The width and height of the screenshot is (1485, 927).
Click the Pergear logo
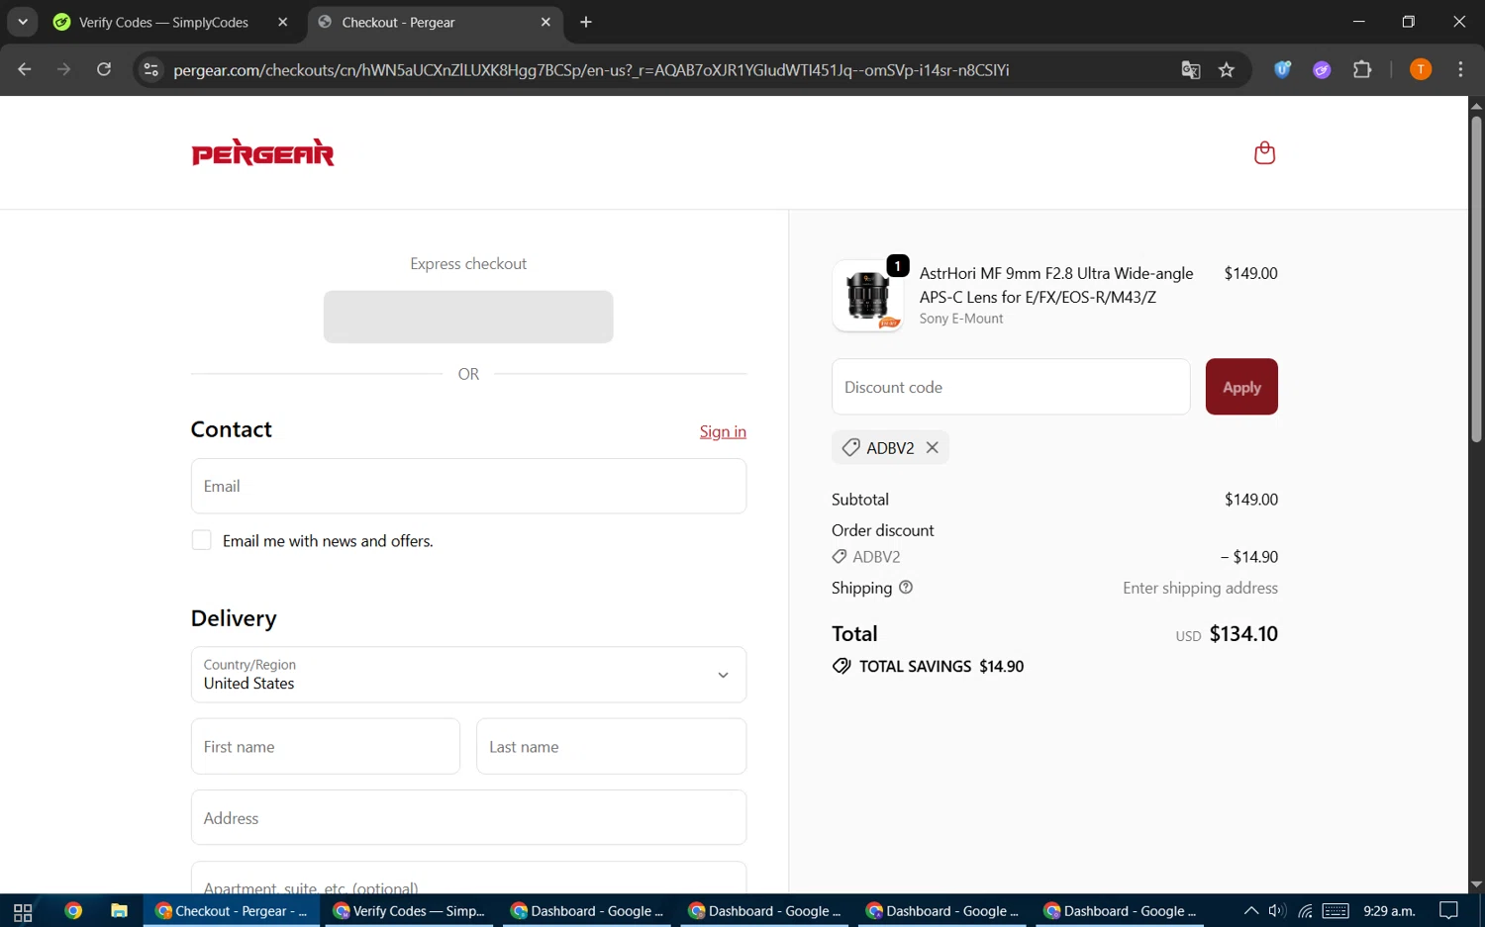pyautogui.click(x=262, y=152)
